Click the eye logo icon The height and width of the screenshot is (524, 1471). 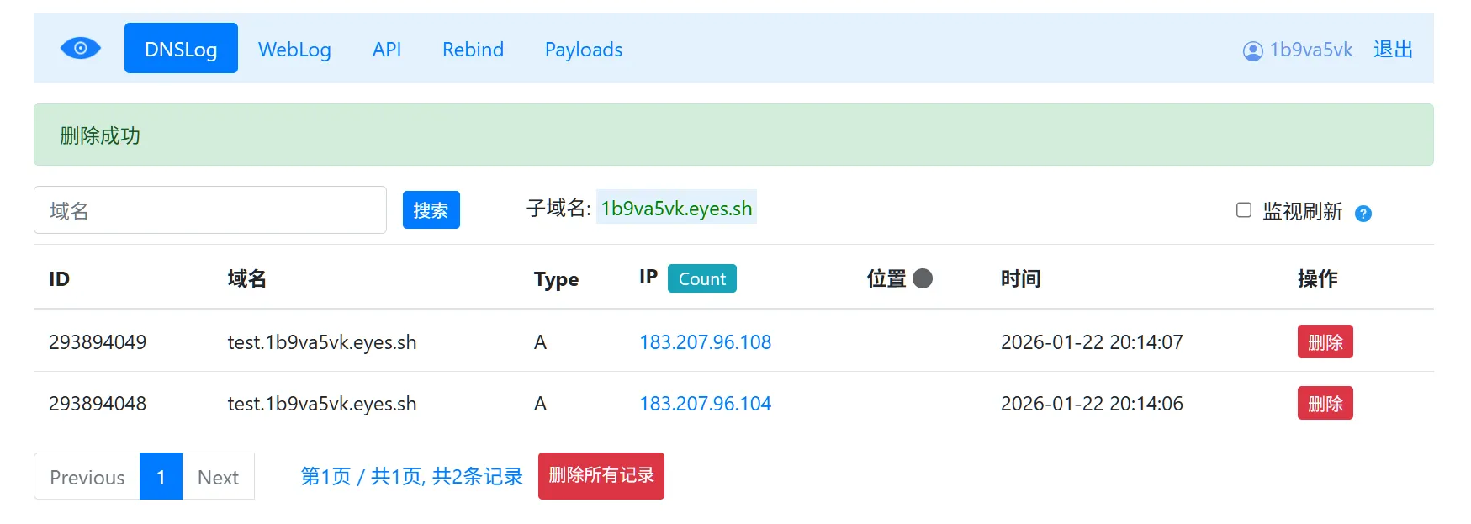(81, 49)
